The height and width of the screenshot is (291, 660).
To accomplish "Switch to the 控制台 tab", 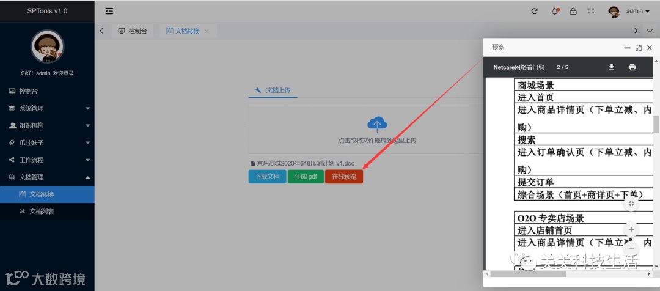I will point(132,31).
